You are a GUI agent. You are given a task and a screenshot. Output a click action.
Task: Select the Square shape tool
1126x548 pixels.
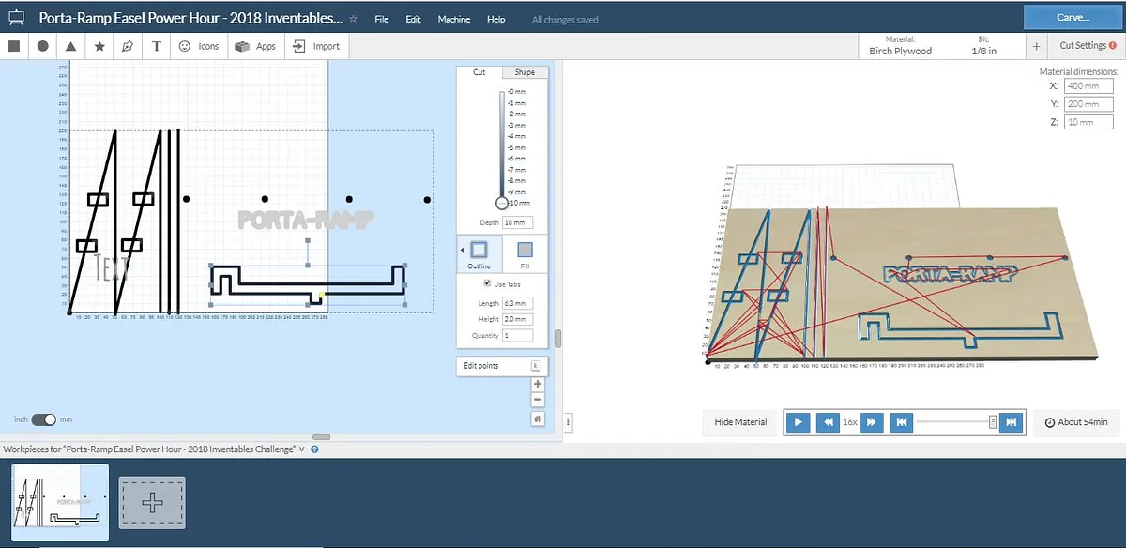[x=14, y=46]
